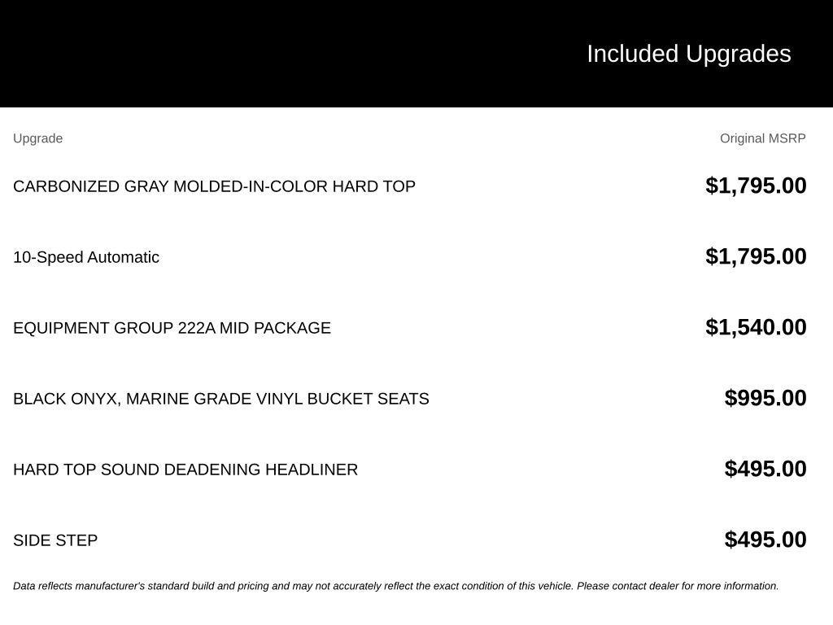
Task: Click the manufacturer data disclaimer text
Action: [396, 586]
